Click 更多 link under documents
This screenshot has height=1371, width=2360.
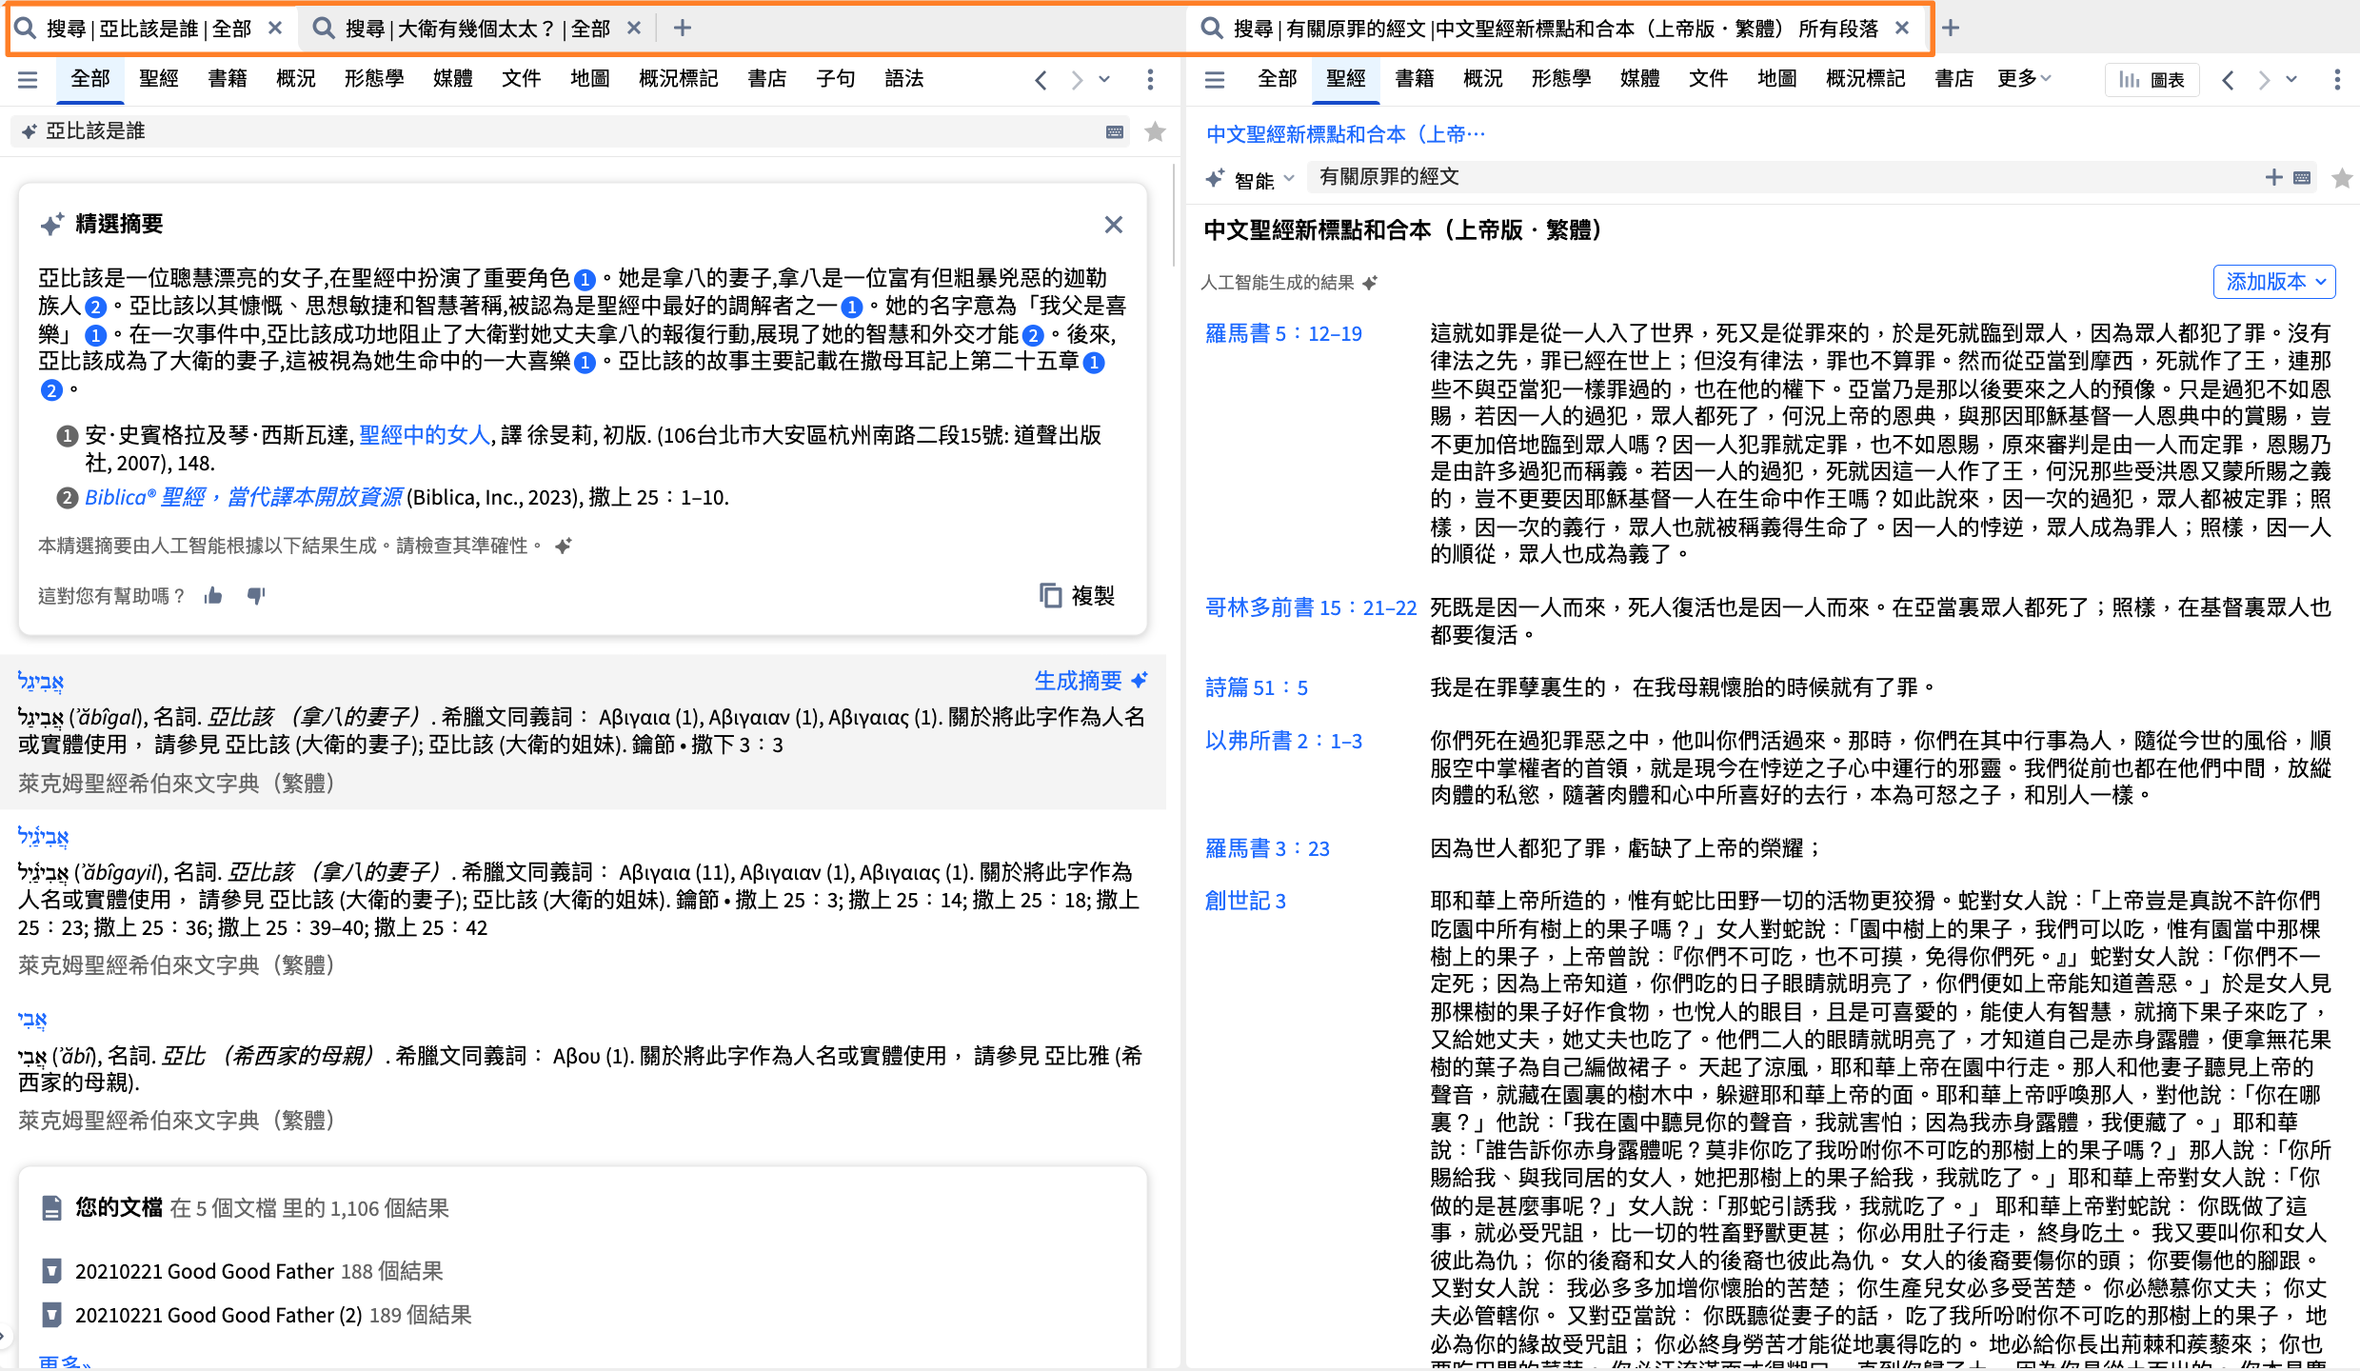(65, 1362)
